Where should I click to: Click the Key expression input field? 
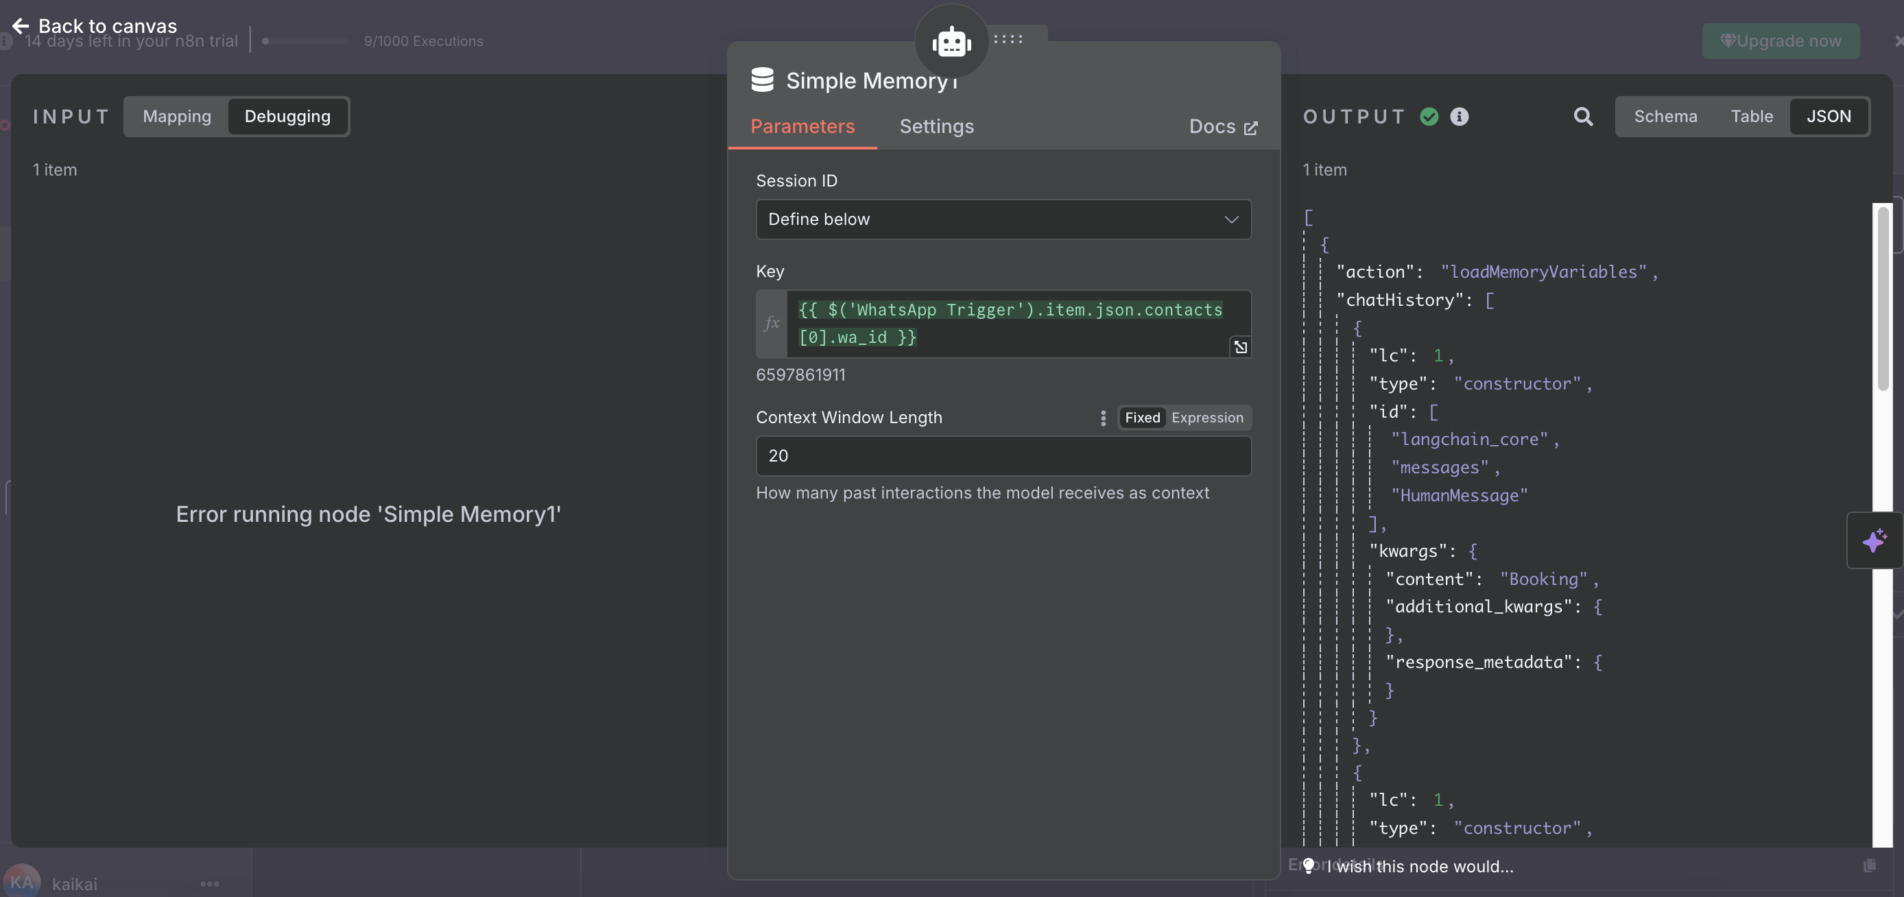pos(1019,324)
